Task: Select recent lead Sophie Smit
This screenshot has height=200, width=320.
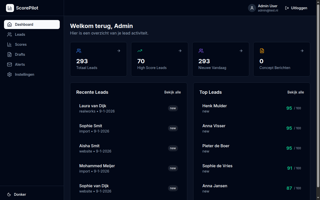Action: [128, 128]
